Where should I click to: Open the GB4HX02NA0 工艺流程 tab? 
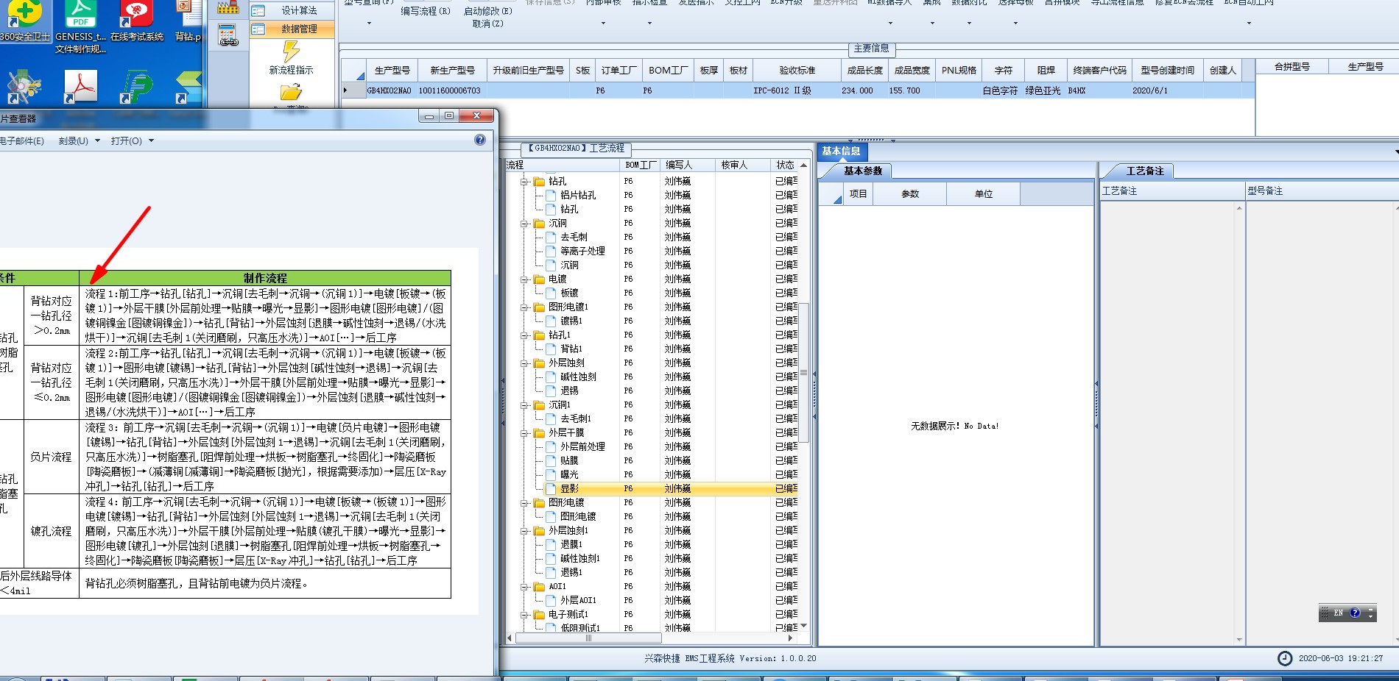576,148
